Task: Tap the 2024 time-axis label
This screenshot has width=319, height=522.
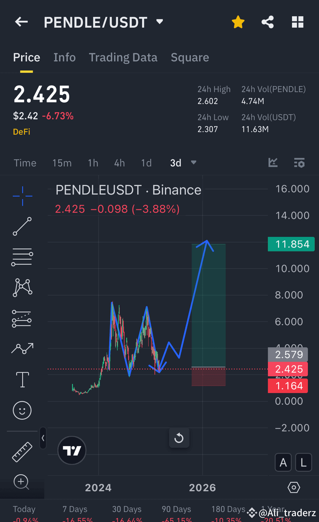Action: click(x=98, y=488)
